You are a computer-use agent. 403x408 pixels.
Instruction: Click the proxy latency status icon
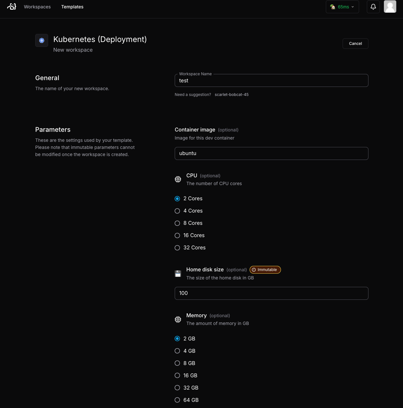pyautogui.click(x=333, y=7)
